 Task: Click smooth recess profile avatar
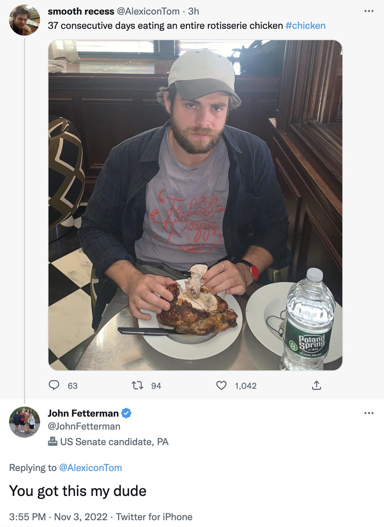[x=25, y=20]
